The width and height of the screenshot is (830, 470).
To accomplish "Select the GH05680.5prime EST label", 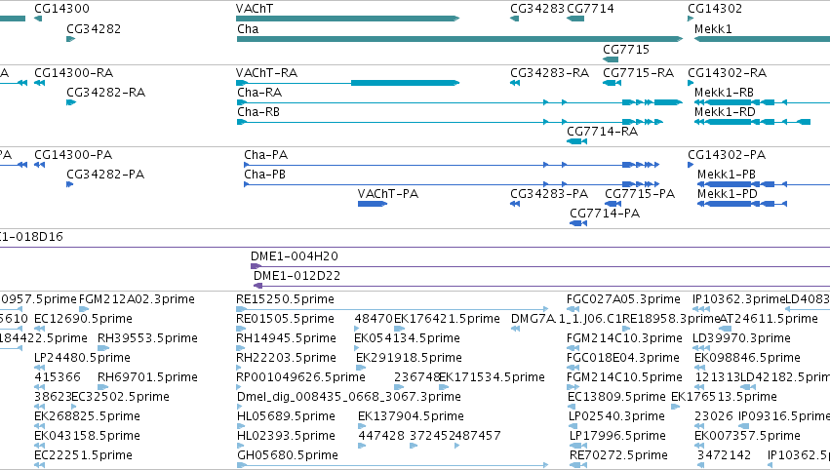I will point(288,455).
